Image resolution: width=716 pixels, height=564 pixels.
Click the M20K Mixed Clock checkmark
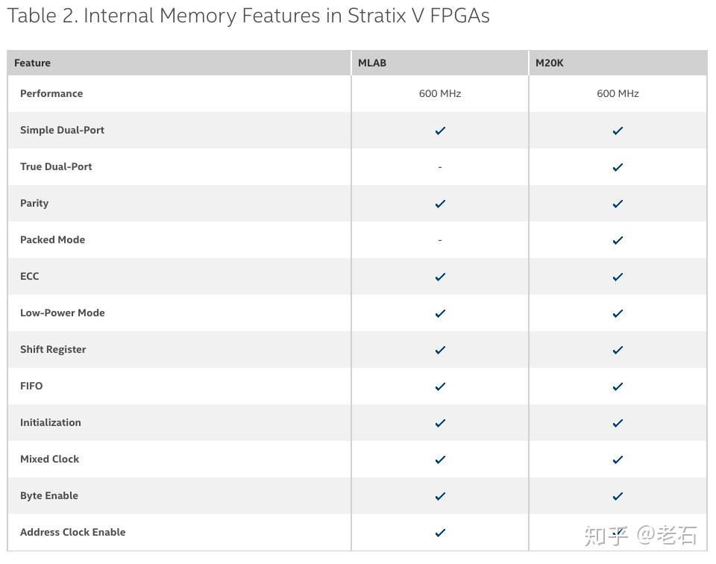click(x=618, y=460)
